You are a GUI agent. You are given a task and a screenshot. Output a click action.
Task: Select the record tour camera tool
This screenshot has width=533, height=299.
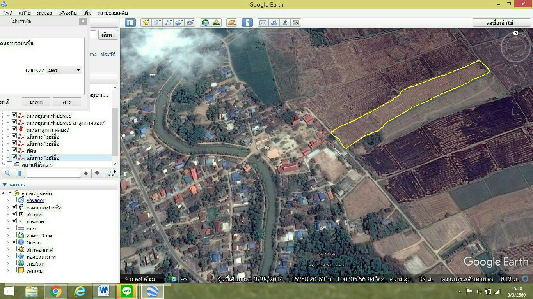tap(190, 23)
